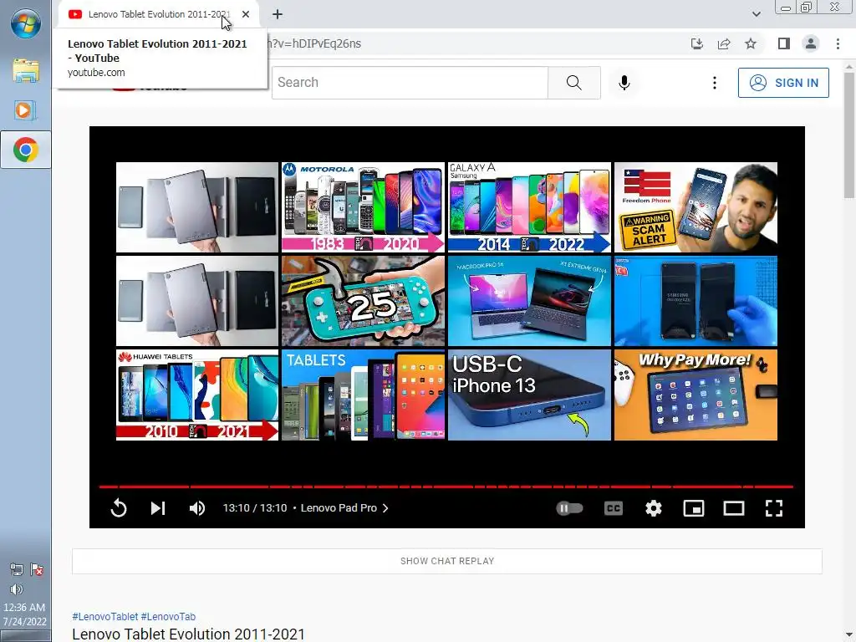The width and height of the screenshot is (856, 642).
Task: Activate the miniplayer icon
Action: pyautogui.click(x=694, y=508)
